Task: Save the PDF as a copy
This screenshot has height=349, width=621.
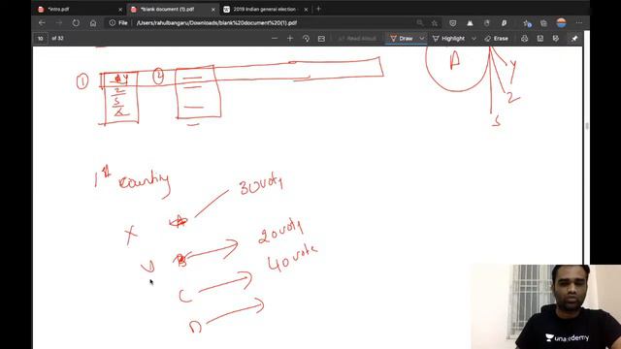Action: pos(556,39)
